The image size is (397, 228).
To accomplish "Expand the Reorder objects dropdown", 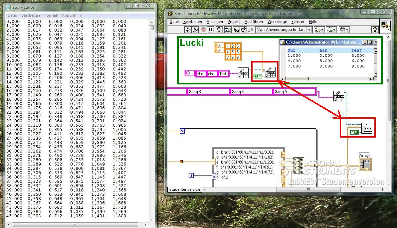I will point(344,30).
